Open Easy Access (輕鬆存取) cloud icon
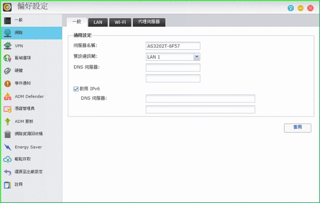 7,160
